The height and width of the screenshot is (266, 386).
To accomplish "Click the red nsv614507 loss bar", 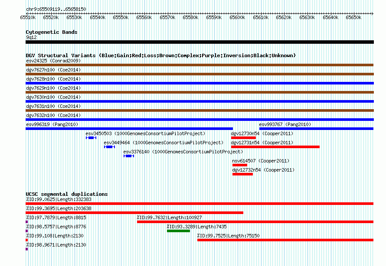I will click(x=240, y=165).
